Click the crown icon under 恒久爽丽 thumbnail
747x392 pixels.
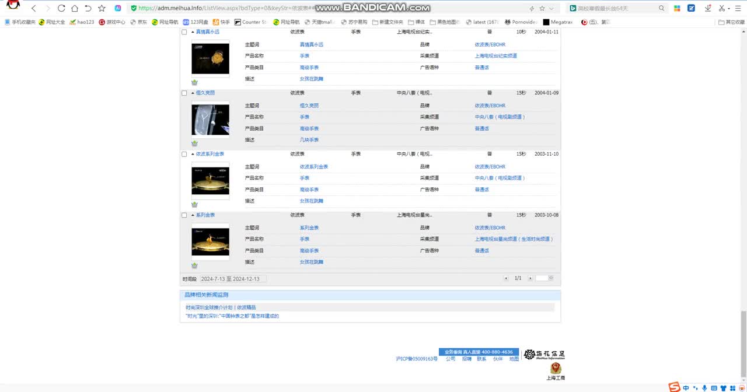194,143
